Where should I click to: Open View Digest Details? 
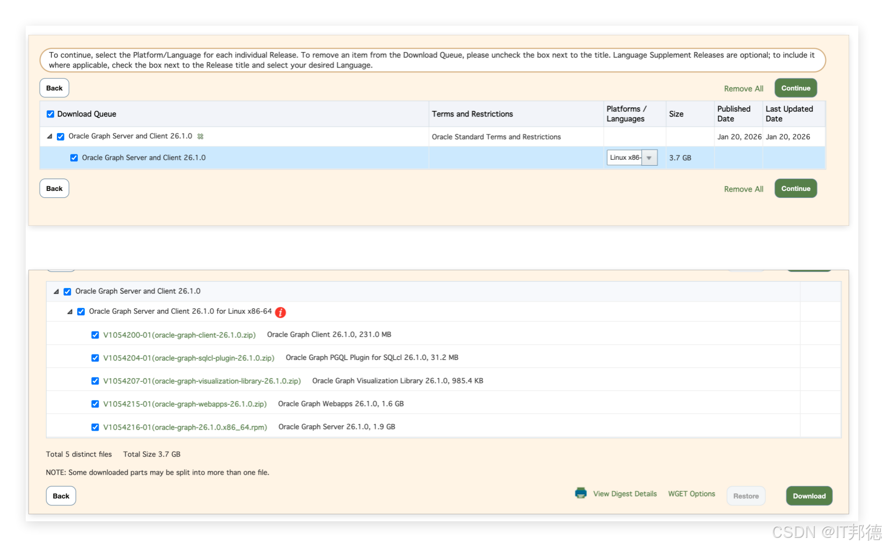pos(625,493)
